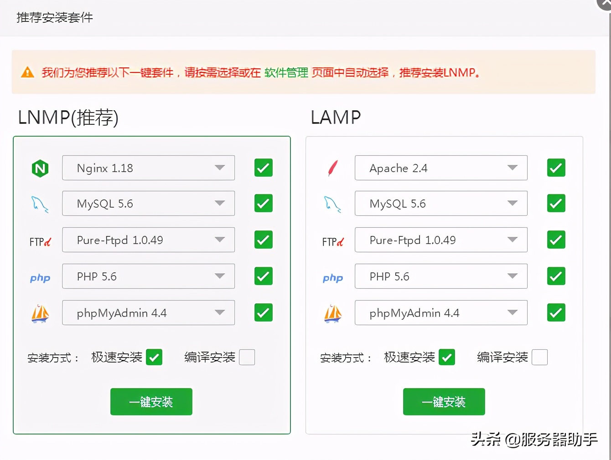
Task: Click the php logo icon in LAMP
Action: [333, 278]
